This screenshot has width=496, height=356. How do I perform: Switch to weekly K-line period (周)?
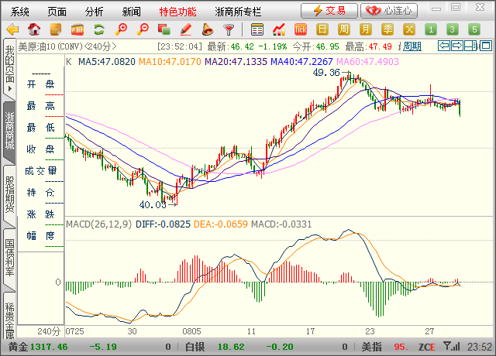click(x=344, y=29)
